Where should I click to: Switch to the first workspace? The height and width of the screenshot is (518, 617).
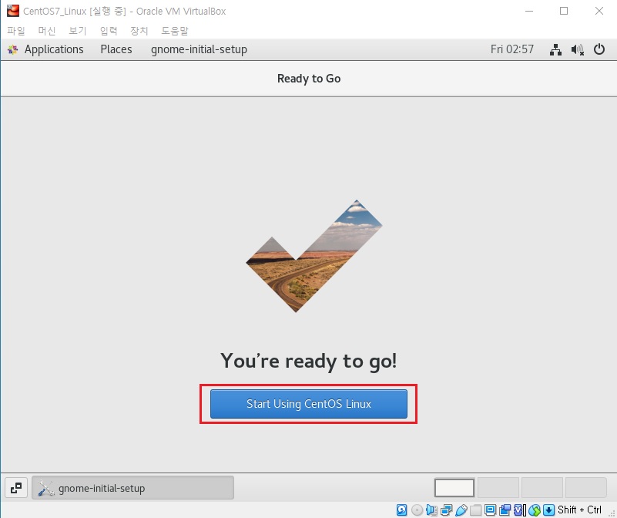pos(454,488)
